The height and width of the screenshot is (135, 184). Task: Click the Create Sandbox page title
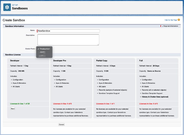tap(14, 20)
